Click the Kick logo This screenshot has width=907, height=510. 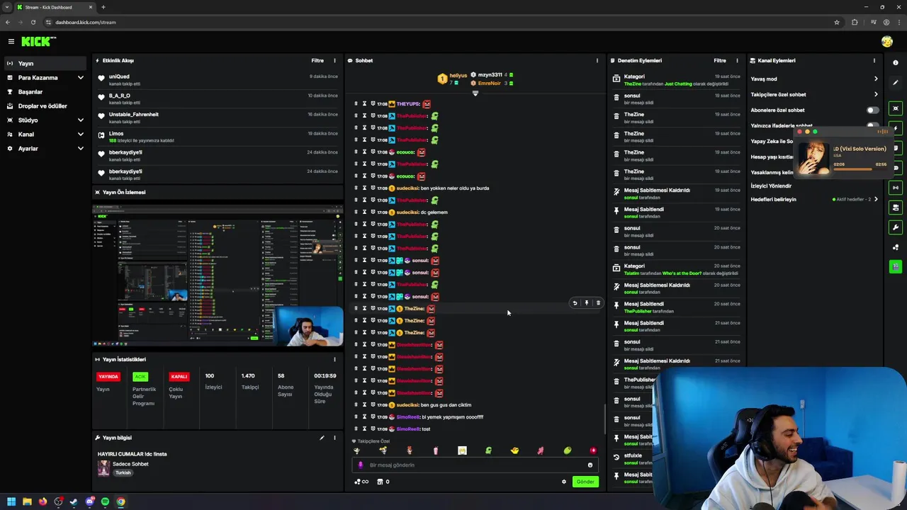click(x=39, y=42)
